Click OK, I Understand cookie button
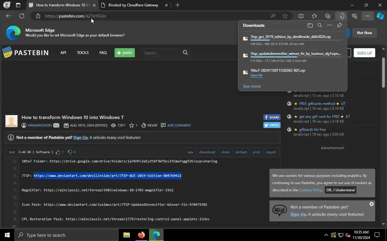387x241 pixels. [340, 190]
